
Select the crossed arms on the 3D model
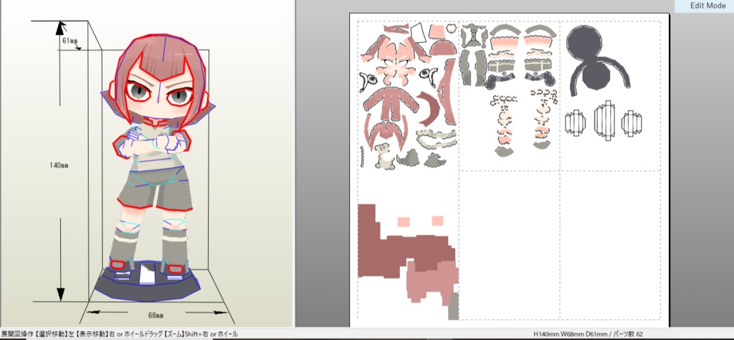click(x=151, y=141)
